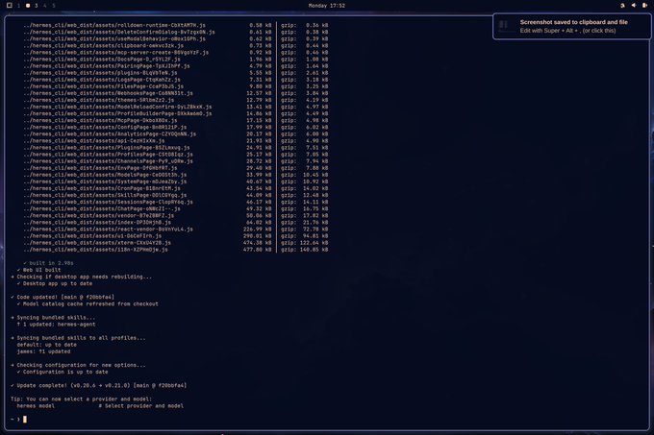Open the 'Screenshot saved to clipboard and file' notification
The width and height of the screenshot is (654, 435).
571,26
